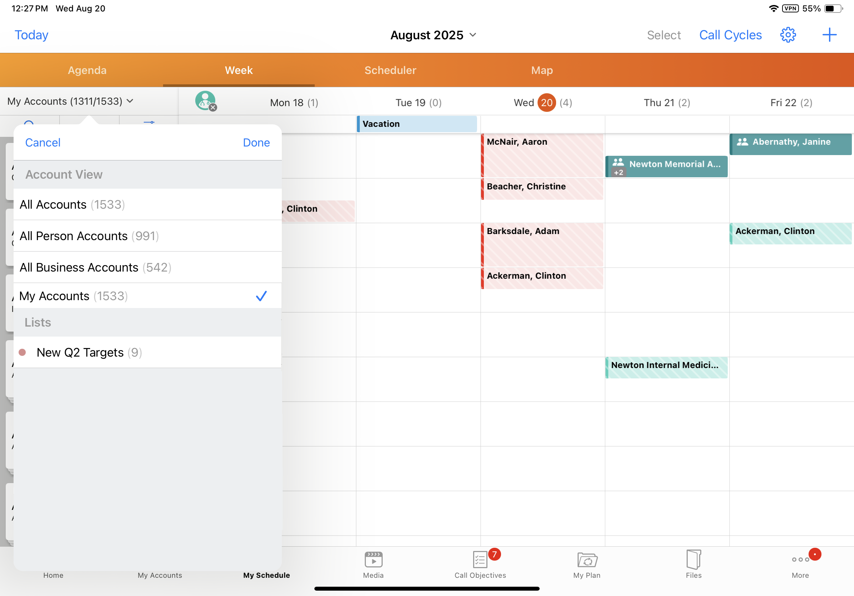Open the settings gear icon
Screen dimensions: 854x596
click(788, 35)
